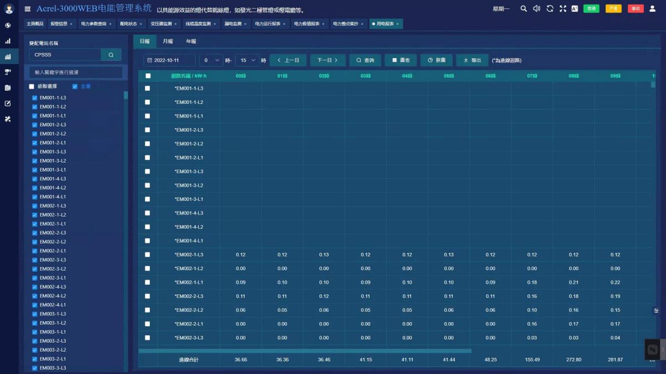Switch to the 月報 monthly report tab
Image resolution: width=666 pixels, height=374 pixels.
click(168, 42)
